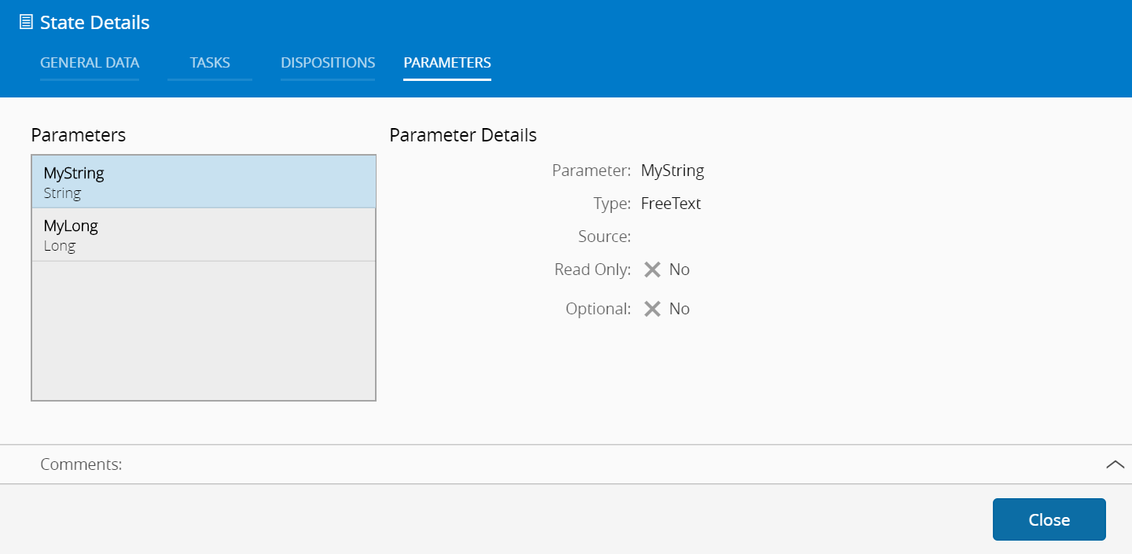Viewport: 1132px width, 554px height.
Task: Select the Parameters tab
Action: point(447,63)
